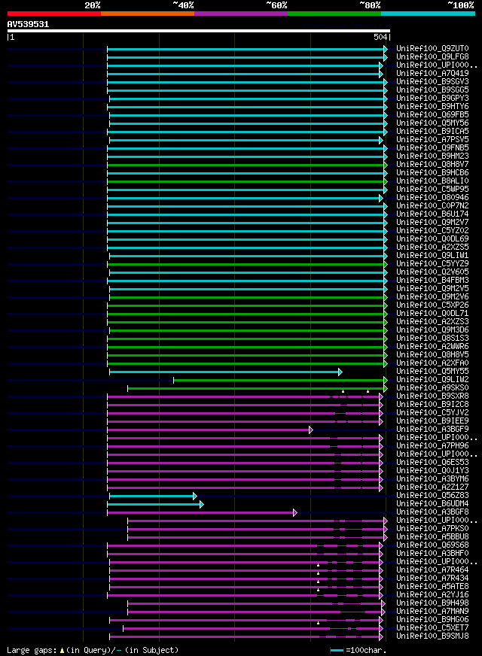Select label UniRef100_A2Z127
This screenshot has width=482, height=656.
[432, 487]
